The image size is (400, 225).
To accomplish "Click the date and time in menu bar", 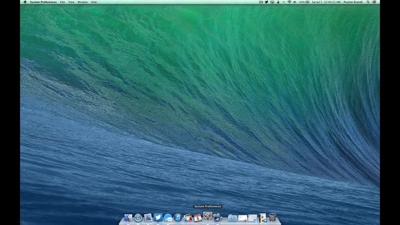I will pos(326,2).
